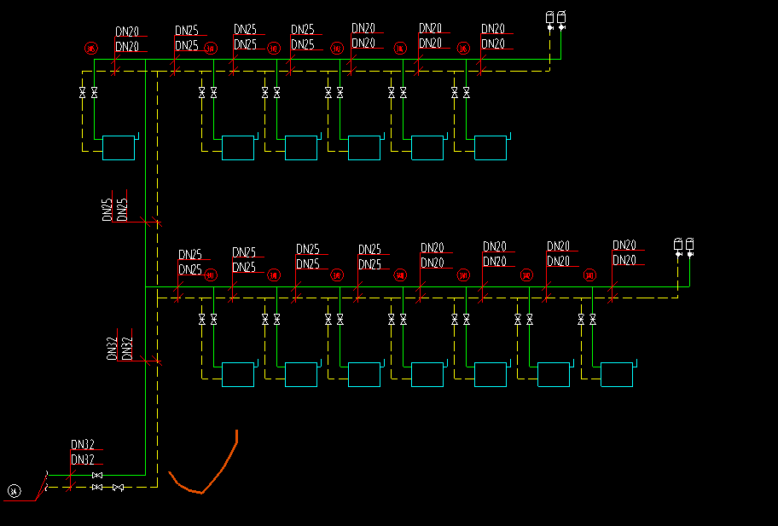Select the second valve on the dashed yellow inlet pipe
The image size is (778, 526).
[118, 488]
